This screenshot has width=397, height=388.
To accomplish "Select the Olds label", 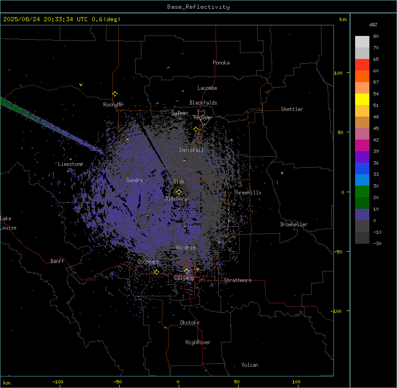I will 179,182.
